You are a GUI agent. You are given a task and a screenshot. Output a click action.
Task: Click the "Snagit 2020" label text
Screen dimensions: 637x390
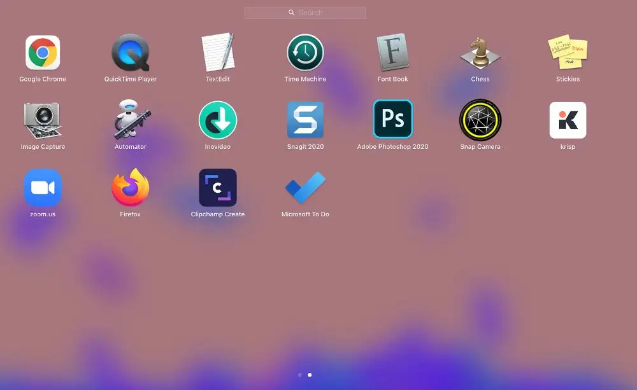pyautogui.click(x=305, y=147)
